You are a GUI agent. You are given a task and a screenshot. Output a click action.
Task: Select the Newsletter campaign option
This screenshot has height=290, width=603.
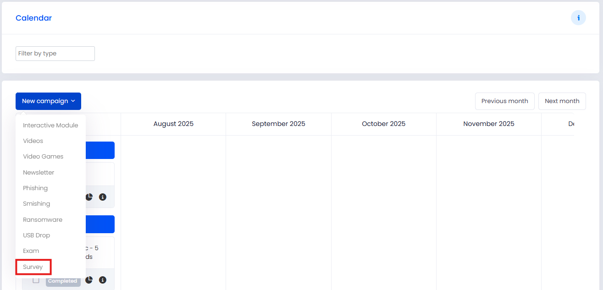(39, 172)
